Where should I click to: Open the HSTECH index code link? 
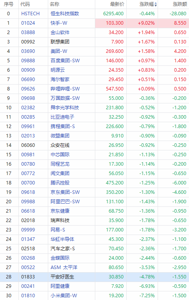31,14
